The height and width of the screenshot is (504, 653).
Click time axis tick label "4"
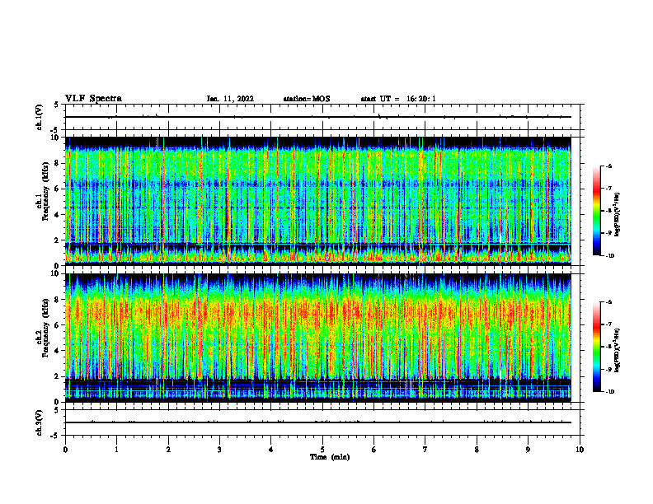(271, 450)
